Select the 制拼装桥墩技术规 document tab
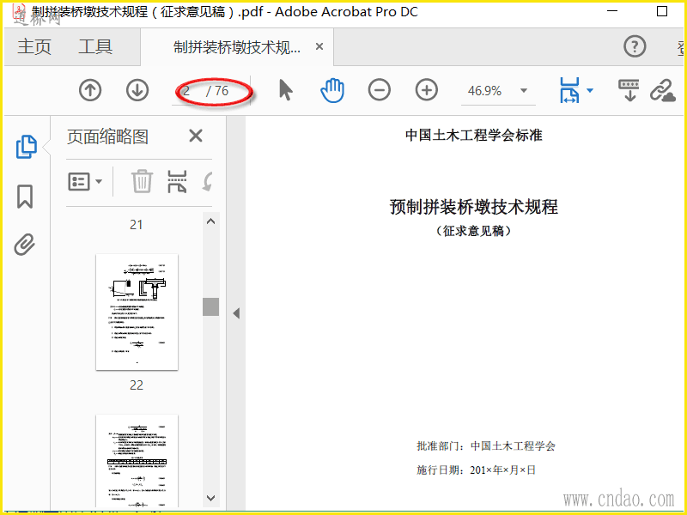This screenshot has width=687, height=515. click(x=237, y=47)
